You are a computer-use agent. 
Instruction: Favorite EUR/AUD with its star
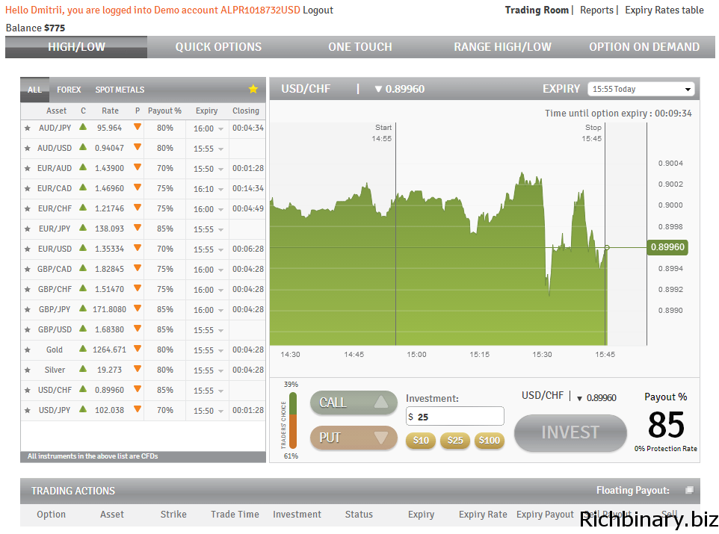pyautogui.click(x=28, y=169)
